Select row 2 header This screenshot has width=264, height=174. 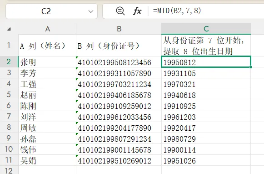coord(9,61)
